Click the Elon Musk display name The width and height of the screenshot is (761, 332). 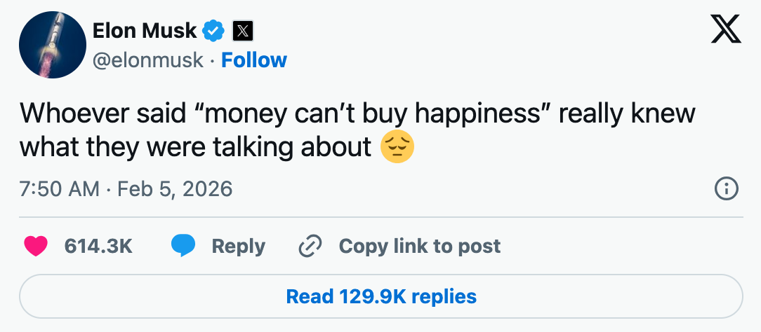coord(145,30)
